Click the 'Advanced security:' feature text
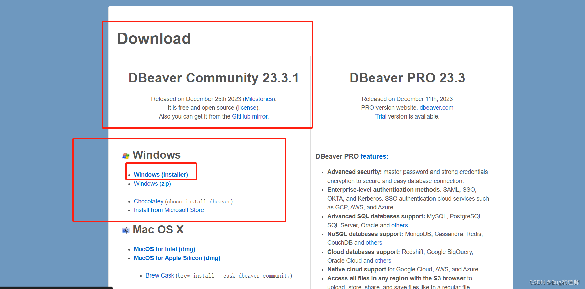The width and height of the screenshot is (585, 289). pyautogui.click(x=354, y=172)
